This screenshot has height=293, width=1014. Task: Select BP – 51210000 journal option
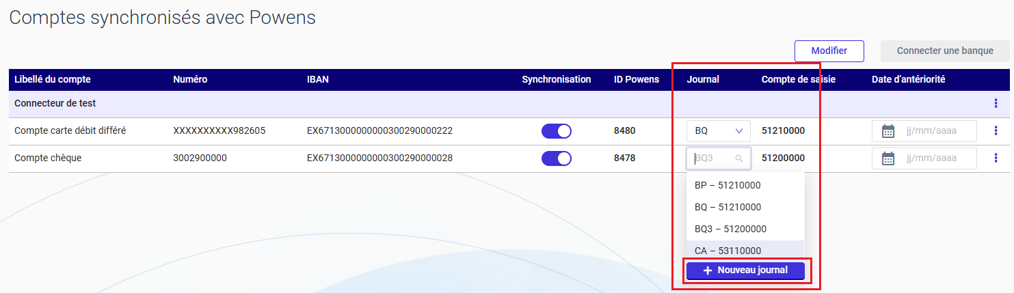(x=745, y=185)
